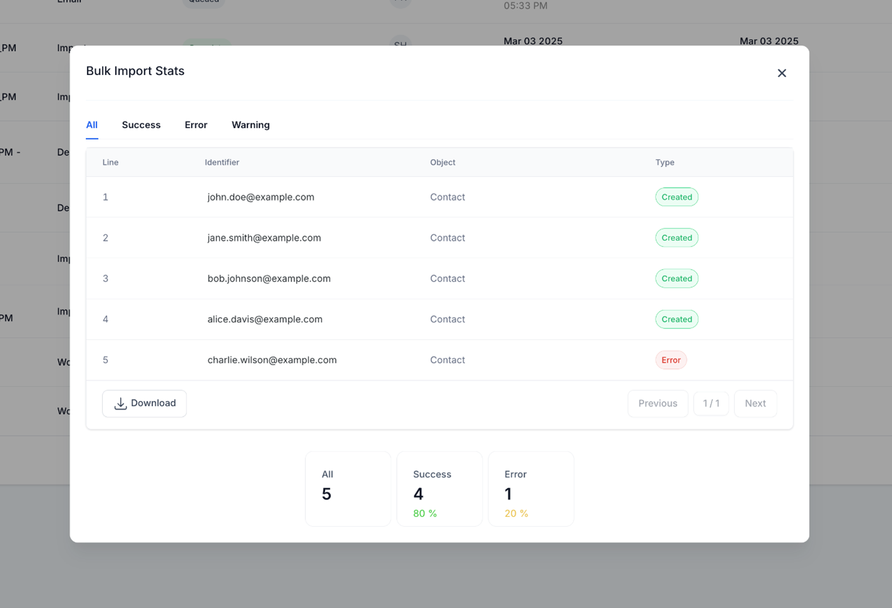Click the Success 80 % stats card
892x608 pixels.
(x=439, y=489)
